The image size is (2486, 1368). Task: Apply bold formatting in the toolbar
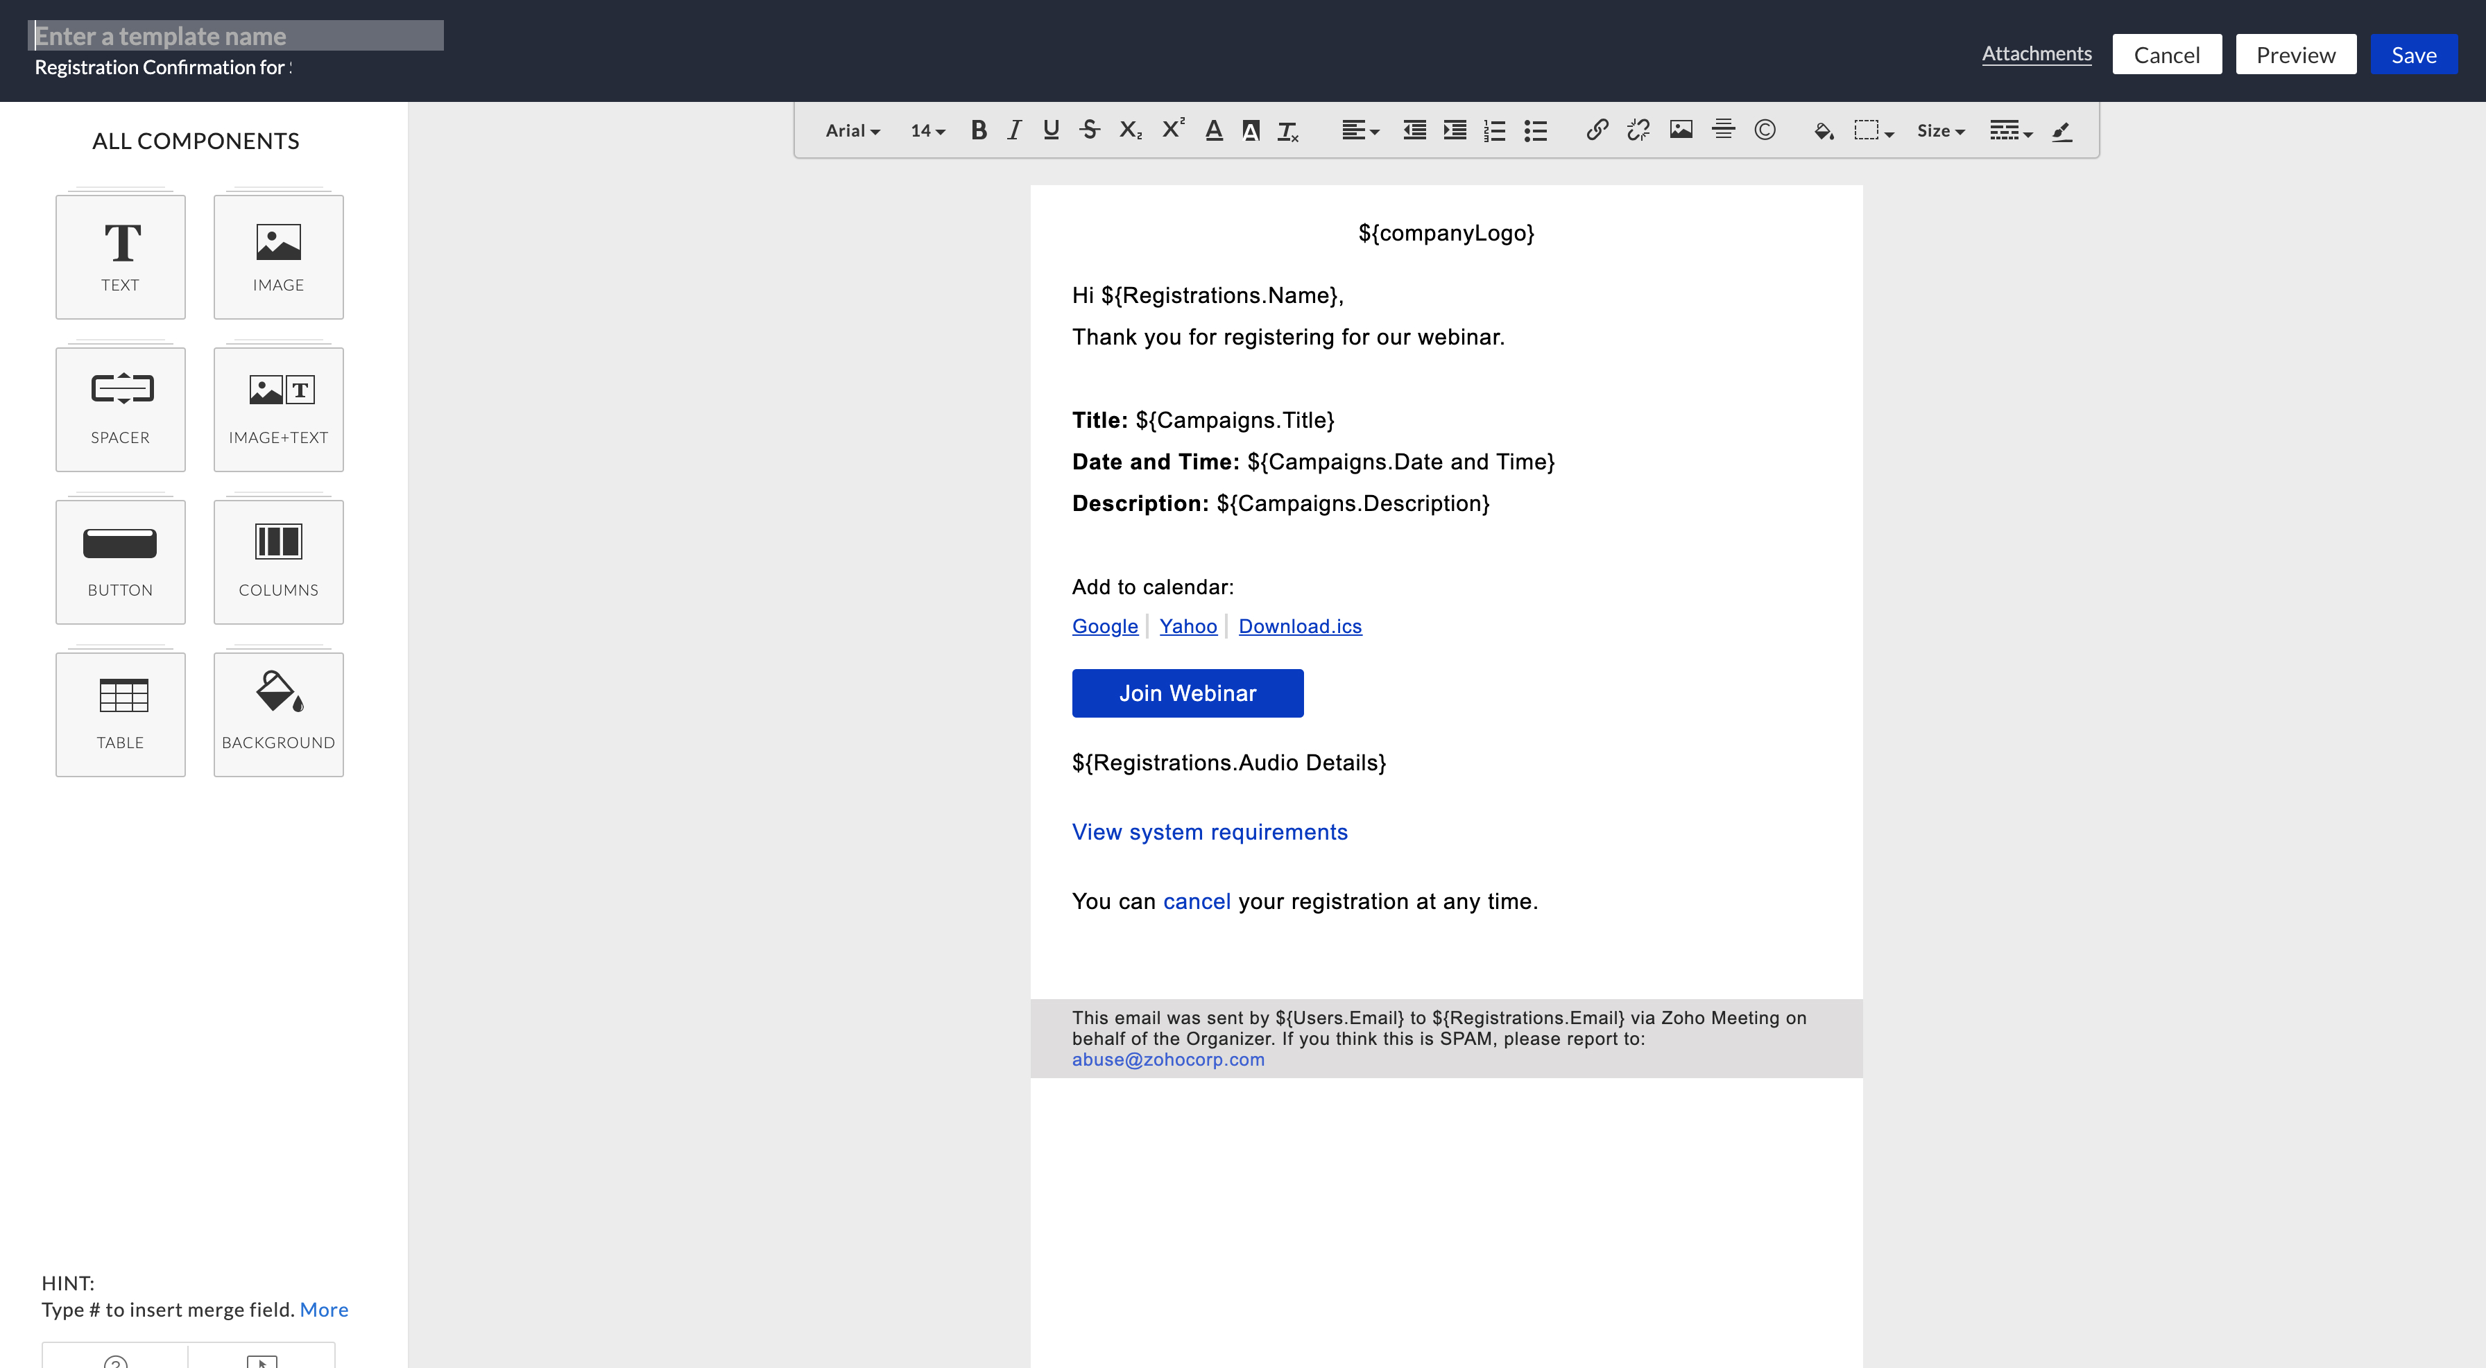(979, 130)
